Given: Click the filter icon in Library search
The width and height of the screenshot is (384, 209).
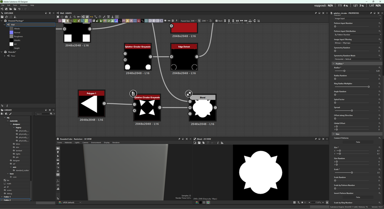Looking at the screenshot, I should pyautogui.click(x=51, y=114).
